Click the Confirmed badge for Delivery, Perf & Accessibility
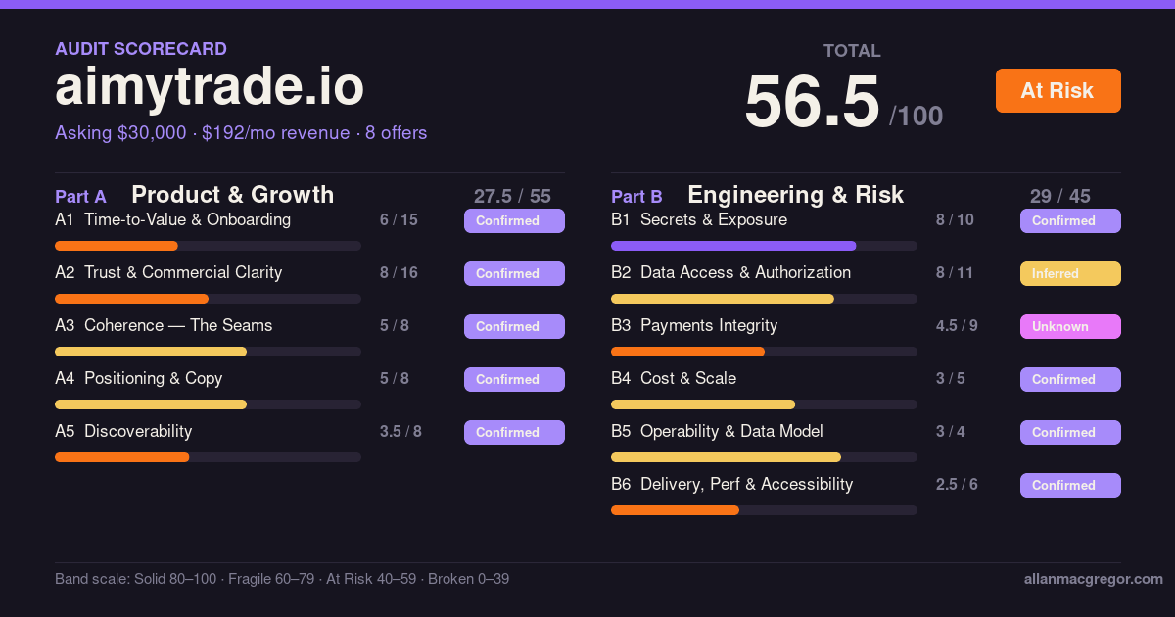Screen dimensions: 1175x617 (1070, 485)
